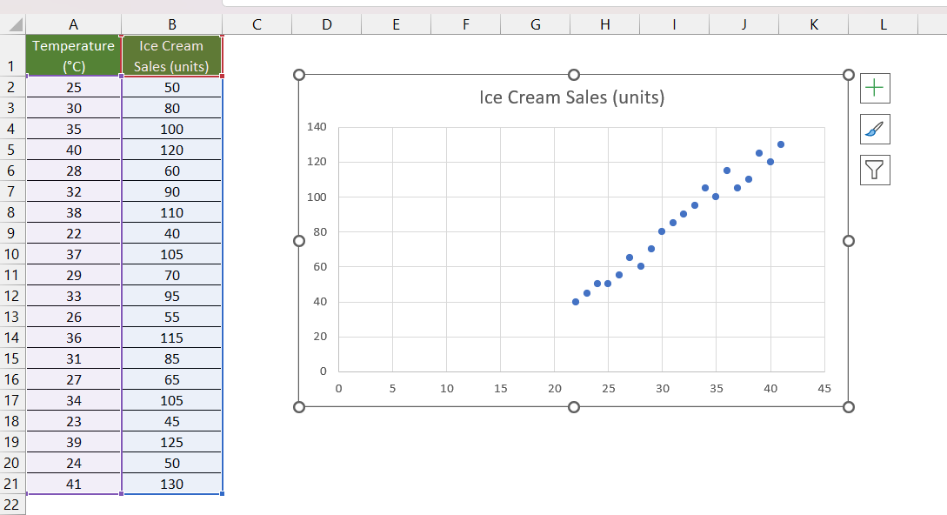Click the horizontal axis label 20
Image resolution: width=947 pixels, height=515 pixels.
point(555,388)
